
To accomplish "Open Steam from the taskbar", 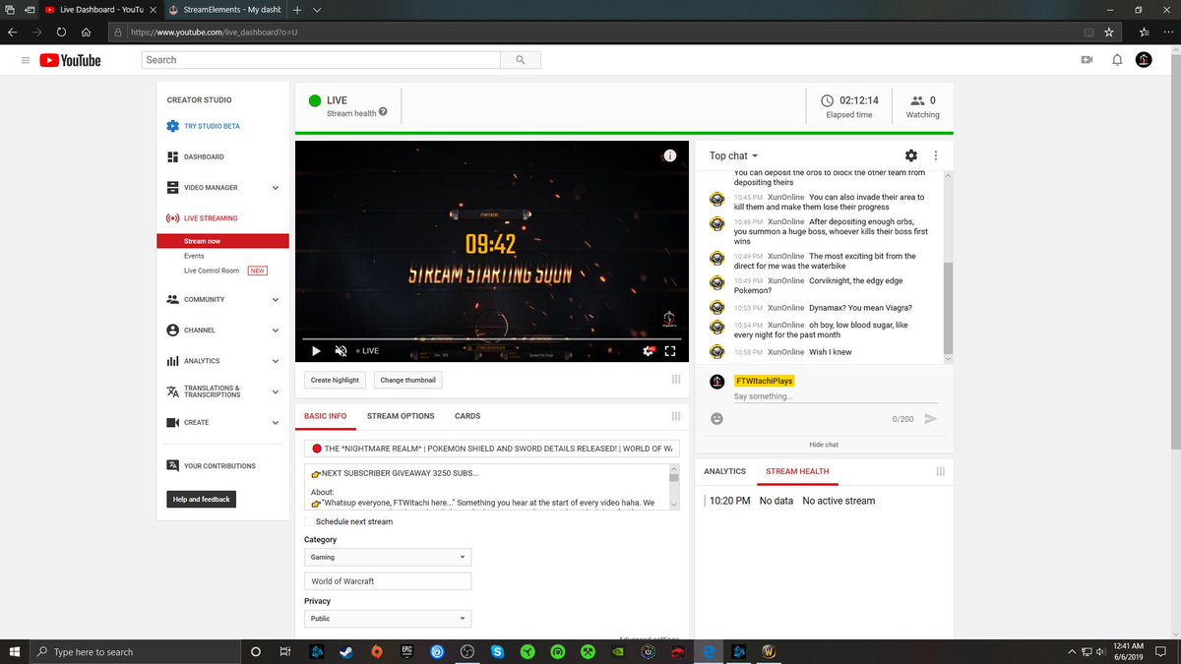I will (346, 651).
